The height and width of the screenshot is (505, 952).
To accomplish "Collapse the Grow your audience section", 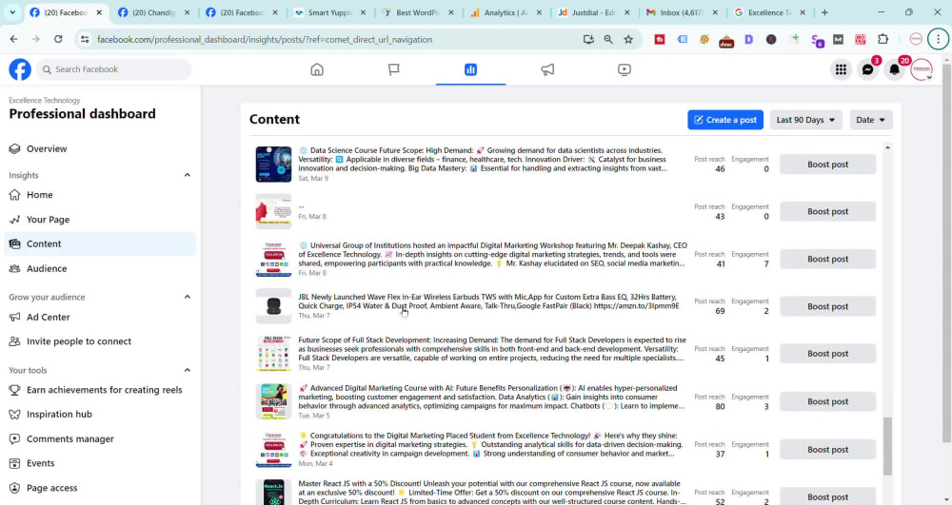I will [187, 297].
